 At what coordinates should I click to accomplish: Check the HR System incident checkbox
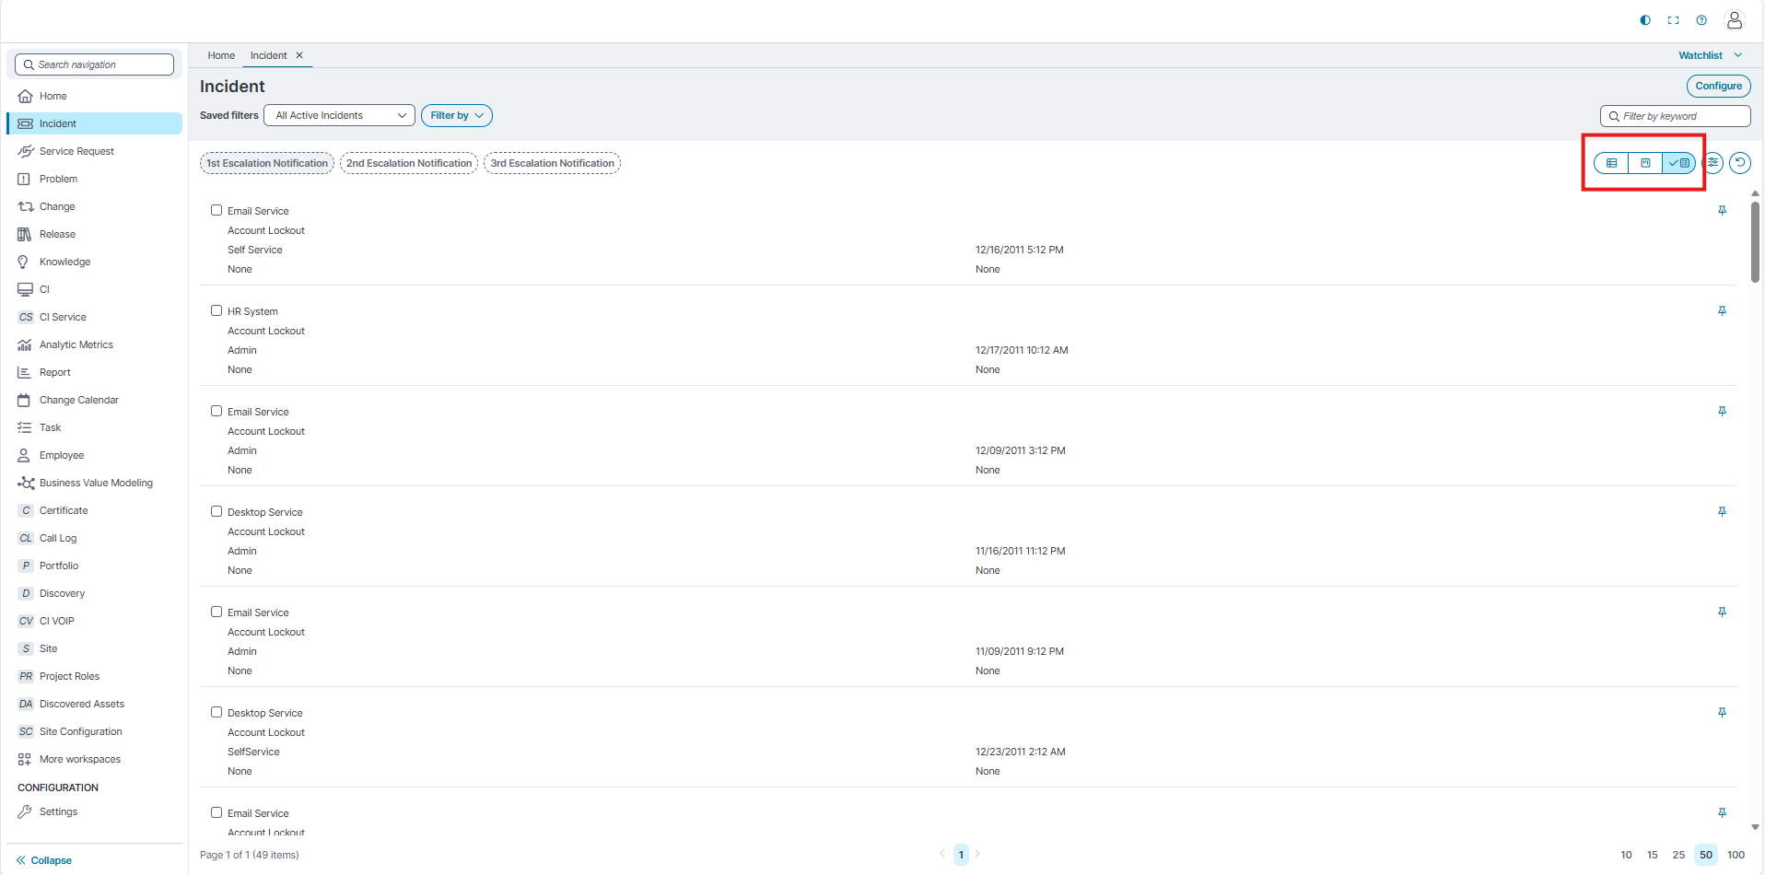click(x=216, y=311)
